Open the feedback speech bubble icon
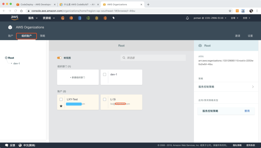This screenshot has width=261, height=148. (7, 145)
